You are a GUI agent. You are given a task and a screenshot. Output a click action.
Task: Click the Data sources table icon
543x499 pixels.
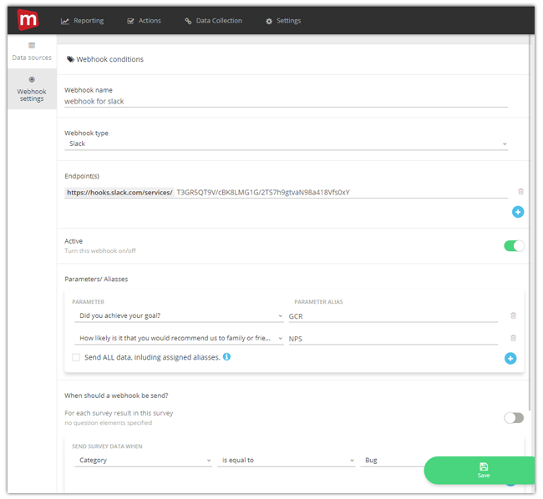point(32,45)
